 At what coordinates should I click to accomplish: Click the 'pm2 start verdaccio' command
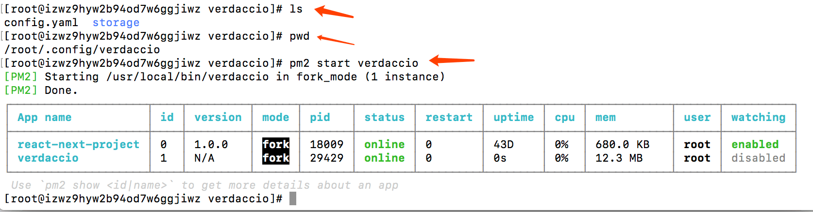[354, 63]
